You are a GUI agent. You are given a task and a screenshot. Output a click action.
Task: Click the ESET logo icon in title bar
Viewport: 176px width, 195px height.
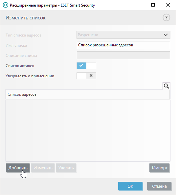[x=6, y=5]
